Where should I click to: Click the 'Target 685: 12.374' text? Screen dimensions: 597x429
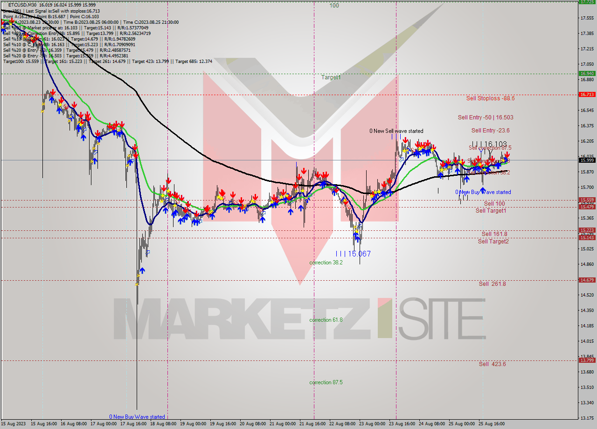194,61
